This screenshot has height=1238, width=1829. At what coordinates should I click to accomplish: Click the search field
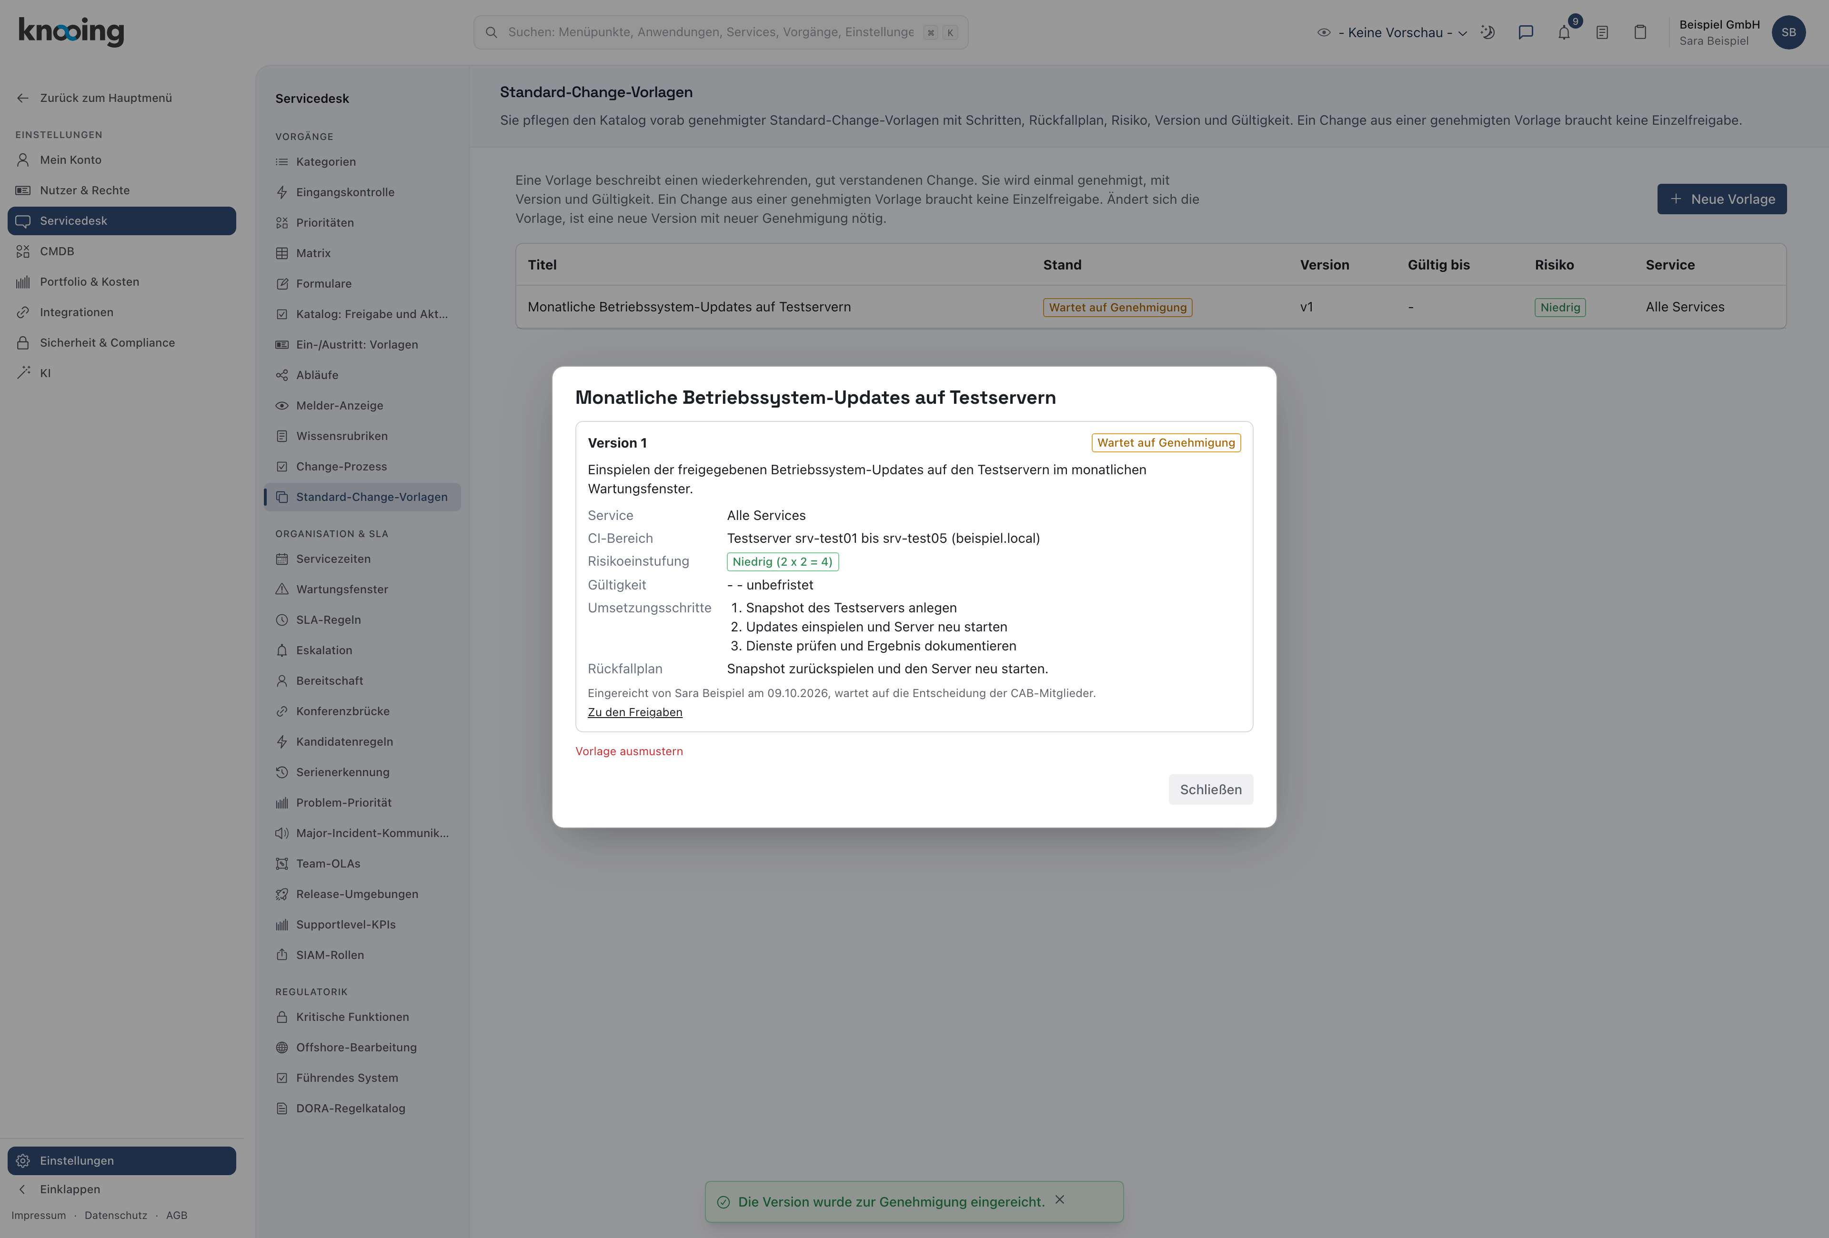coord(720,32)
